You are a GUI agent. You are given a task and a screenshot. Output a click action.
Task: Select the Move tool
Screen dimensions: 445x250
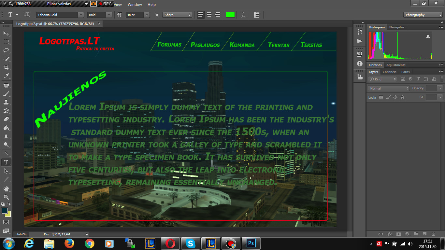click(x=6, y=34)
